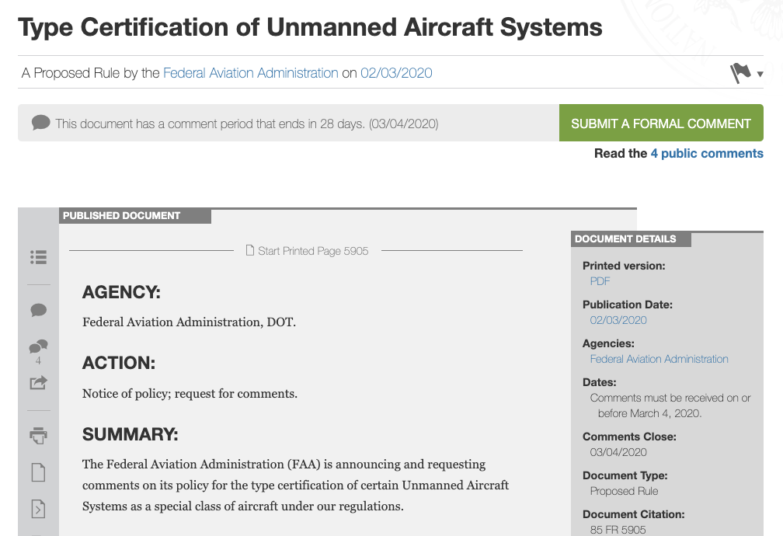This screenshot has width=783, height=536.
Task: Open the table of contents from the sidebar
Action: [38, 257]
